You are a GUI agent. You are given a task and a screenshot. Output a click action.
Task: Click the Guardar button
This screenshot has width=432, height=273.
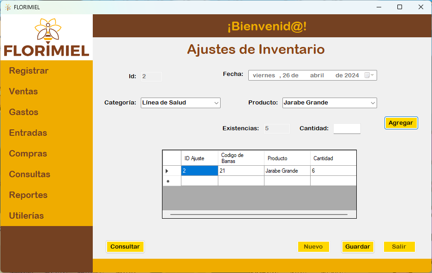click(357, 247)
